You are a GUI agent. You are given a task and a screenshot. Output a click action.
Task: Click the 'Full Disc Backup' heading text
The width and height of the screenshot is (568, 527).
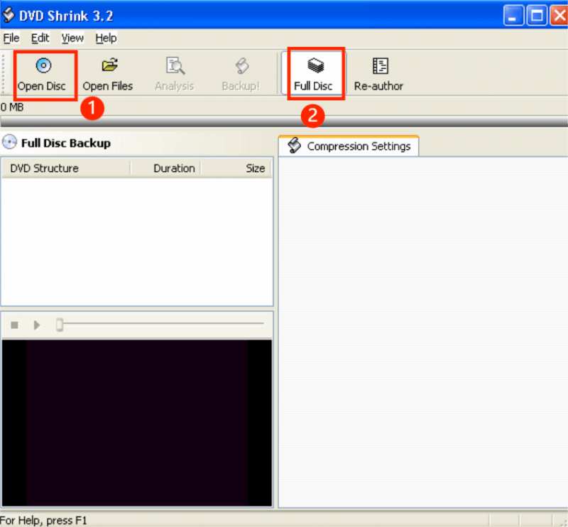click(66, 143)
